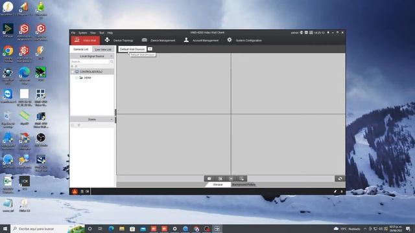Open the Account Management module
Screen dimensions: 415x233
point(201,40)
